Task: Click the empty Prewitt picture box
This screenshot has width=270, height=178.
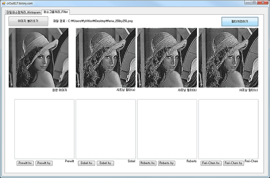Action: pyautogui.click(x=44, y=129)
